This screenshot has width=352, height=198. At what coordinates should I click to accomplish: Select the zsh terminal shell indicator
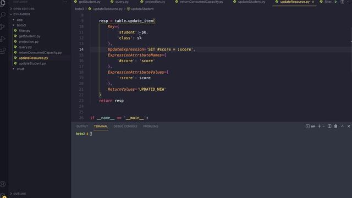310,127
